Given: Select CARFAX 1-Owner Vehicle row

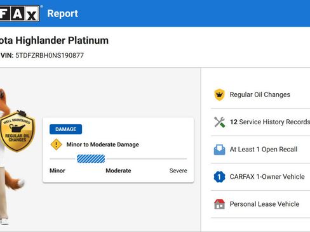Looking at the screenshot, I should click(260, 177).
